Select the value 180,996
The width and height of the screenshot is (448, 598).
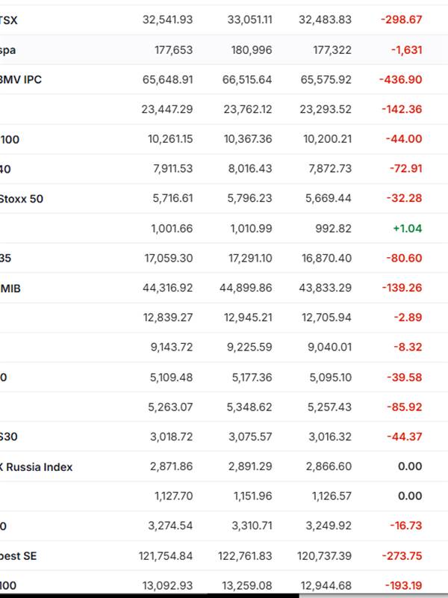tap(252, 50)
